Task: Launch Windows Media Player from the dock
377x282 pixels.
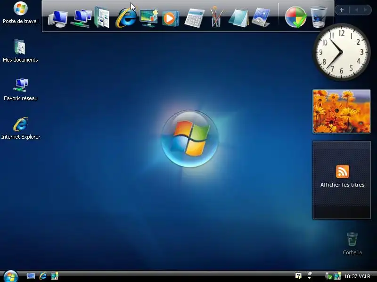Action: pos(171,18)
